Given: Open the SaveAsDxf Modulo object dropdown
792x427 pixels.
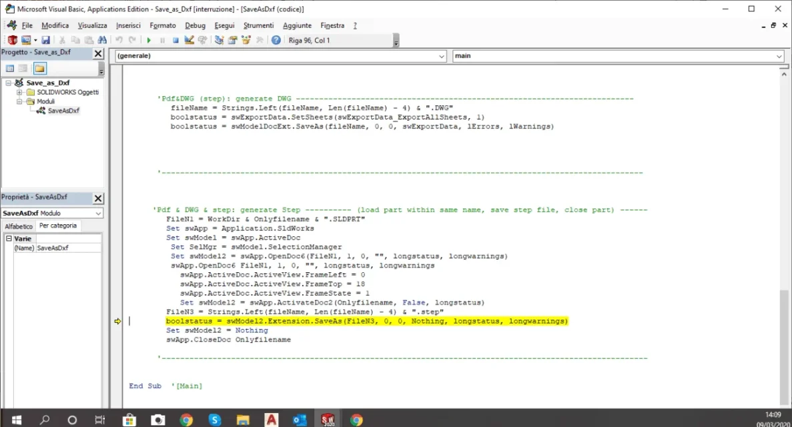Looking at the screenshot, I should point(98,213).
